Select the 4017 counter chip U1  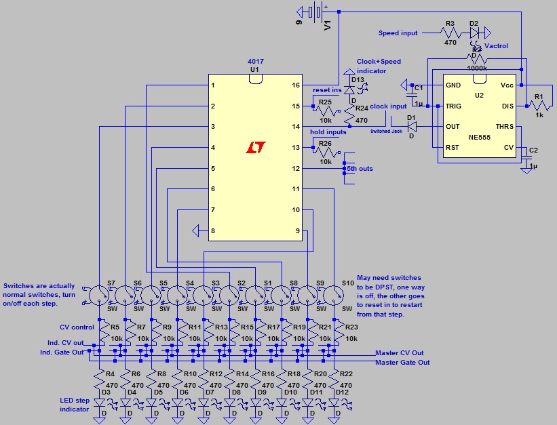point(255,158)
